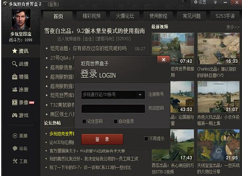Viewport: 242px width, 176px height.
Task: Switch to the 常见问题 tab
Action: 191,16
